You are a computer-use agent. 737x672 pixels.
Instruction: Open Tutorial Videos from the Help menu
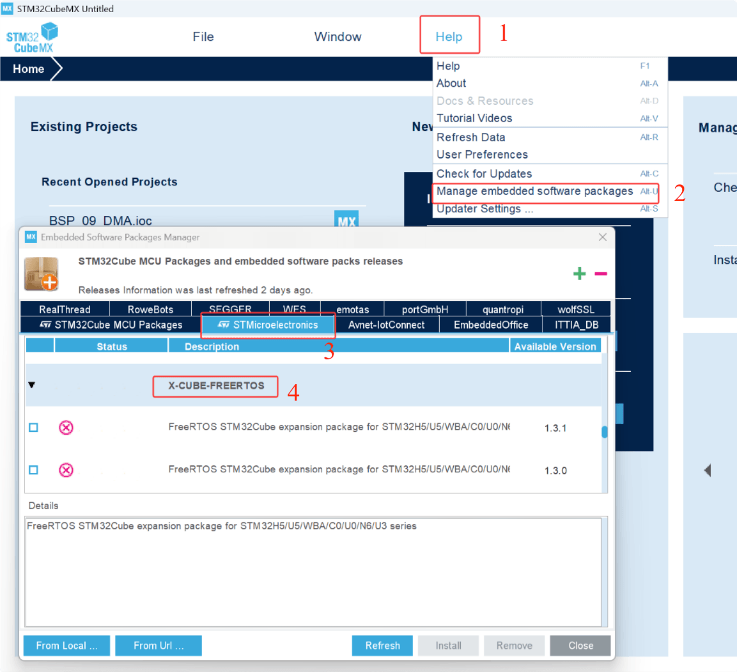(550, 118)
